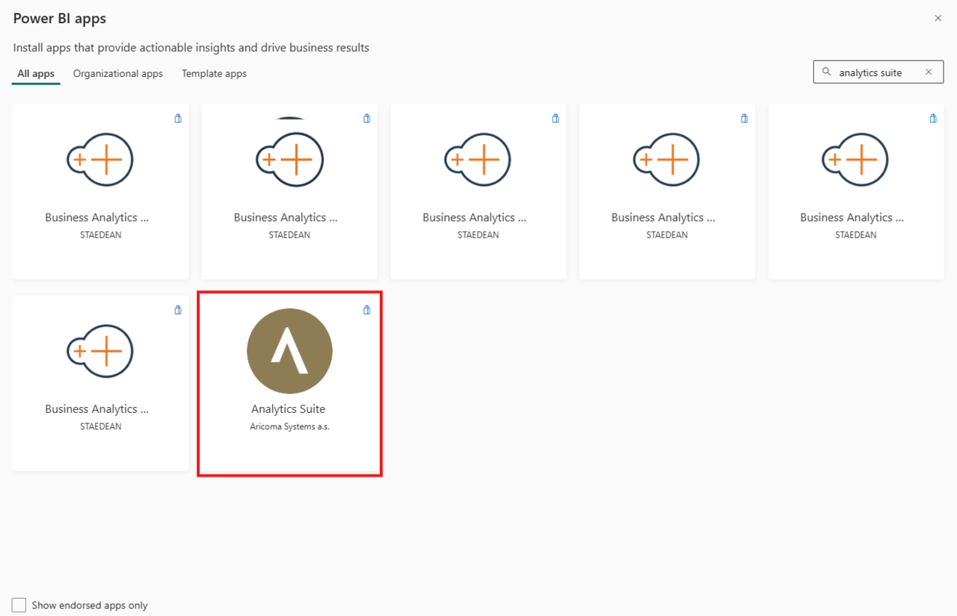Open the bottom-left STAEDEAN Business Analytics app
Screen dimensions: 957x616
[100, 383]
